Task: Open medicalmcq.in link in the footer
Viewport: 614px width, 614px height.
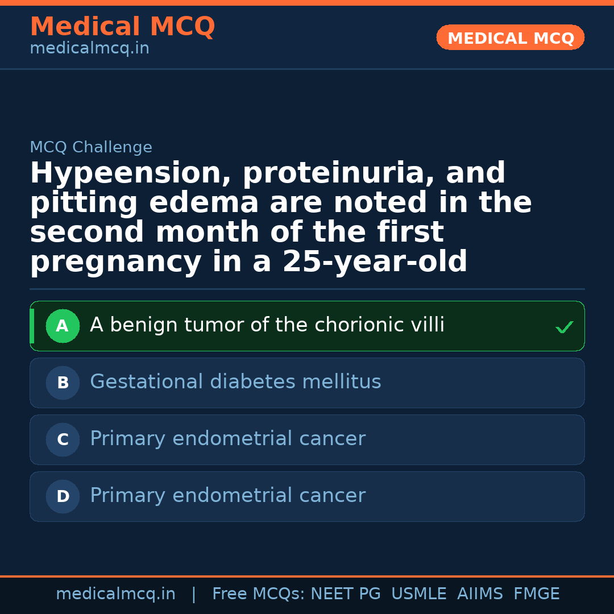Action: (115, 594)
